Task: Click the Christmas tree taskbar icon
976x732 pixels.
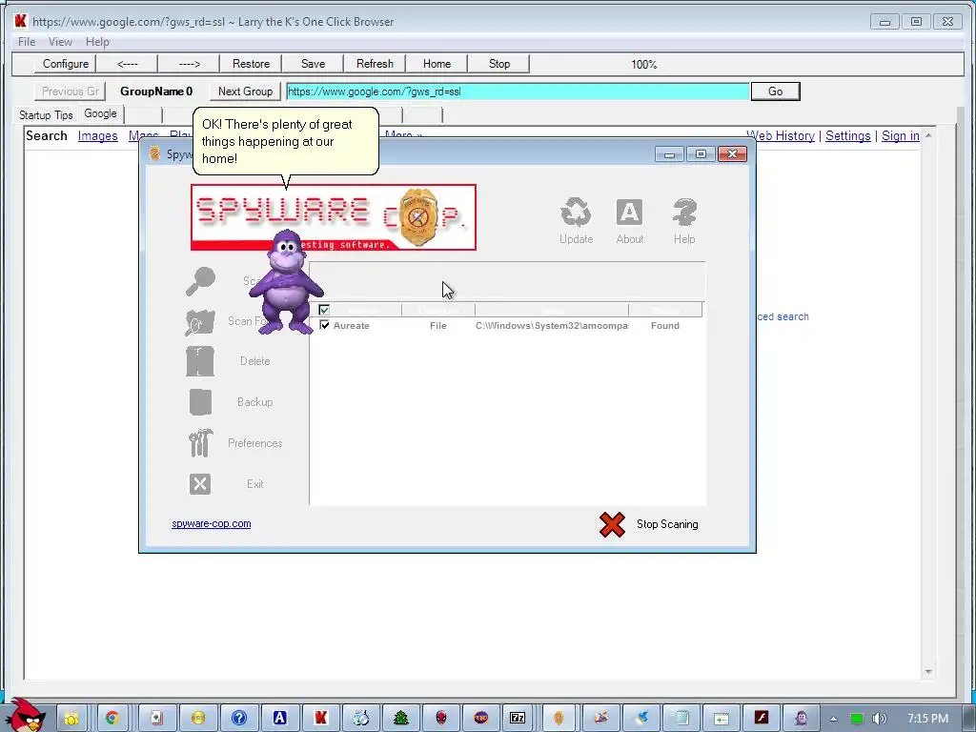Action: [x=401, y=718]
